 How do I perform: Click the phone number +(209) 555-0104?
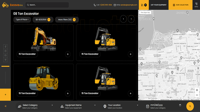(106, 5)
